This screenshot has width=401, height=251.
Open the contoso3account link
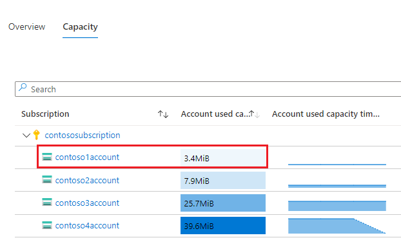[x=87, y=203]
